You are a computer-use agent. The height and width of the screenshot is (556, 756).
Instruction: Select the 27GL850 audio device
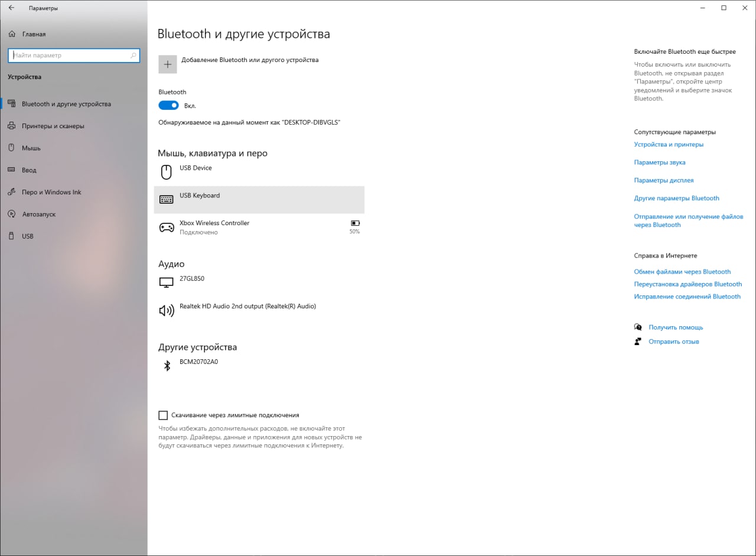(x=259, y=283)
